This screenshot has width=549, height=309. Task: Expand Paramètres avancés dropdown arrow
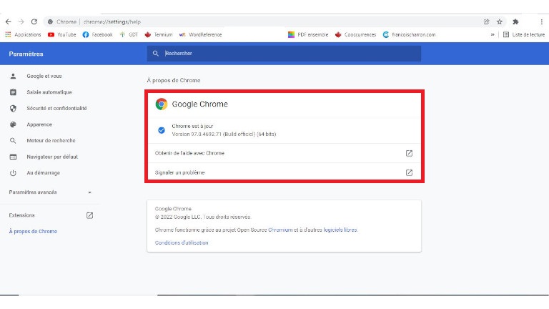pos(89,192)
